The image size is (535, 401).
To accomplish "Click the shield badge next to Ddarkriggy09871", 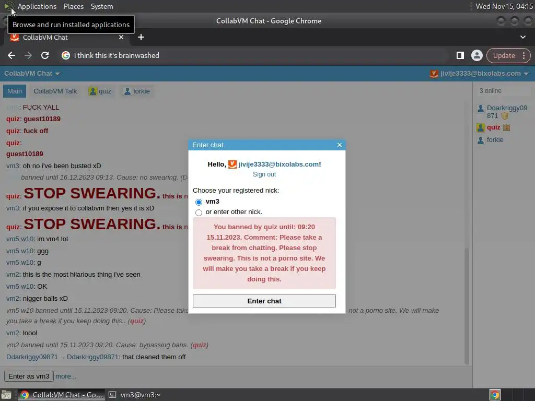I will click(x=505, y=116).
